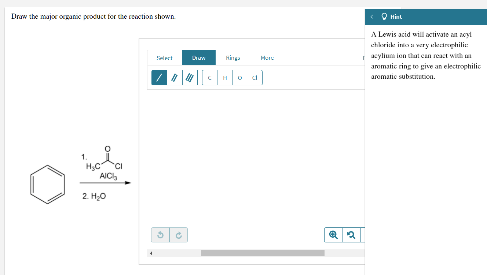Zoom into the drawing canvas
The height and width of the screenshot is (275, 487).
[x=333, y=235]
